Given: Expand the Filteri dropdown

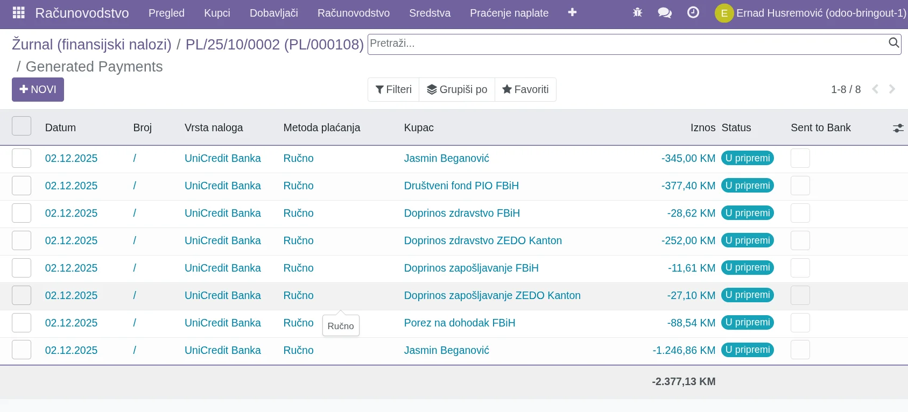Looking at the screenshot, I should click(x=393, y=89).
